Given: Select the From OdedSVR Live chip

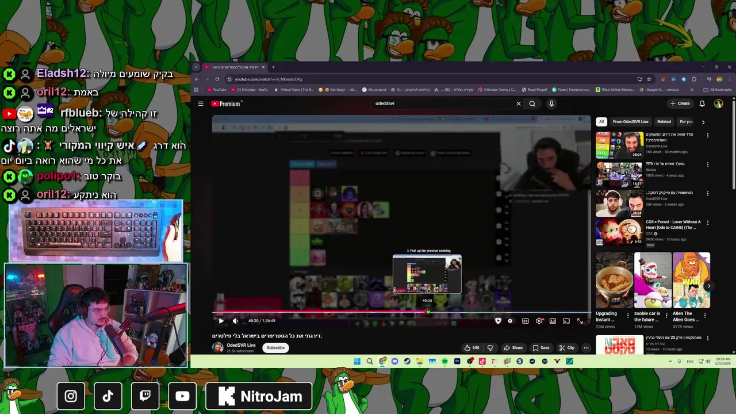Looking at the screenshot, I should (630, 122).
